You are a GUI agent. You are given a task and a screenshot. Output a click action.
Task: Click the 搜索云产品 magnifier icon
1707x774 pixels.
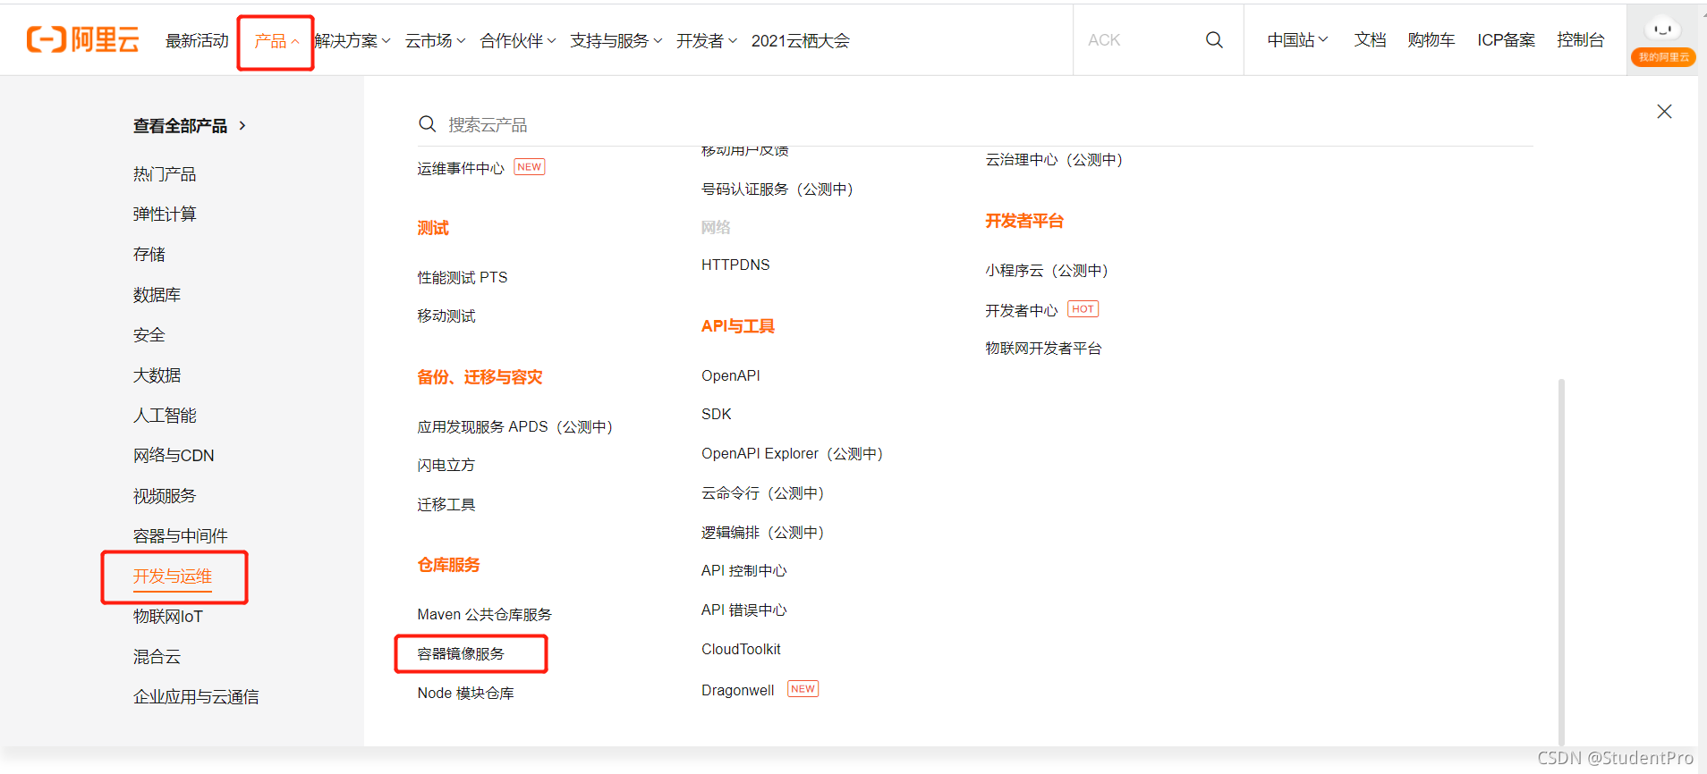point(428,124)
